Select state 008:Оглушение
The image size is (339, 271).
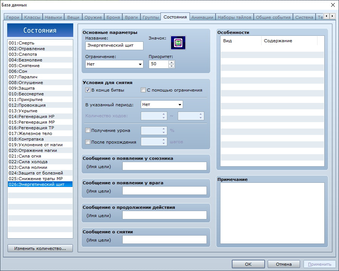(x=40, y=83)
